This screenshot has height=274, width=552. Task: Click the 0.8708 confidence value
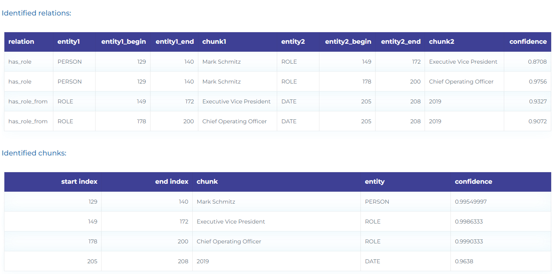[538, 62]
